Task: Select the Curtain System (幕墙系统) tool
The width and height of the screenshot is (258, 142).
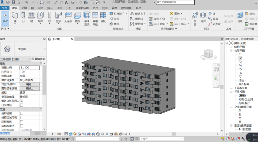Action: click(87, 19)
